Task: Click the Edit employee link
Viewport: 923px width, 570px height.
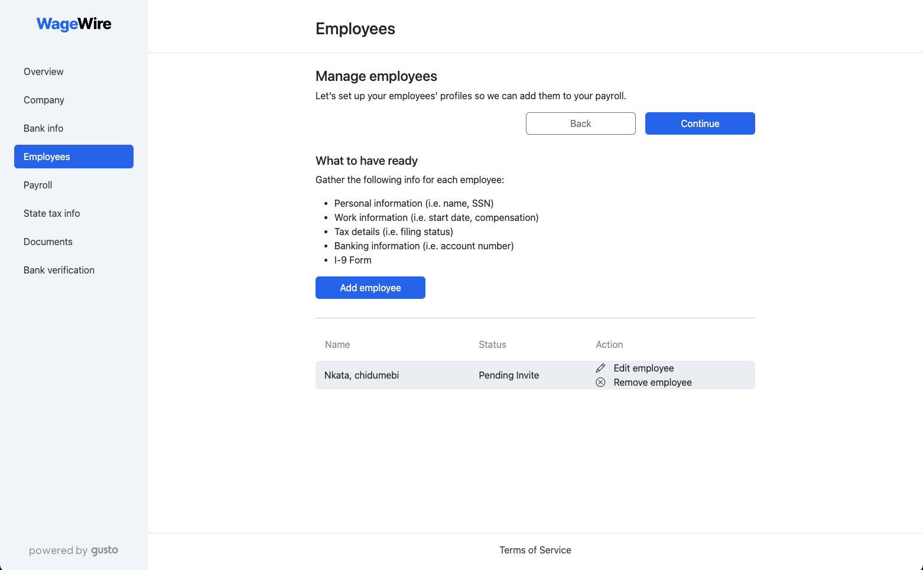Action: click(x=643, y=368)
